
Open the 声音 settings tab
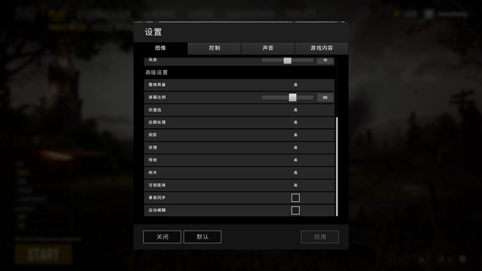[268, 48]
